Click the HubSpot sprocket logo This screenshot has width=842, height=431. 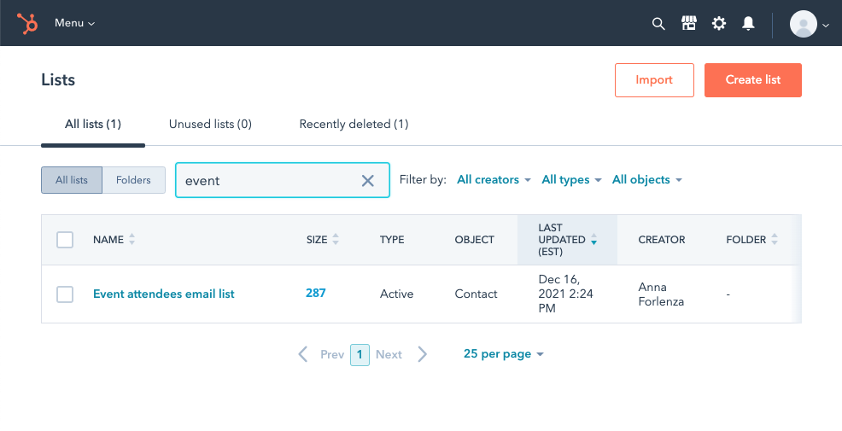click(28, 24)
